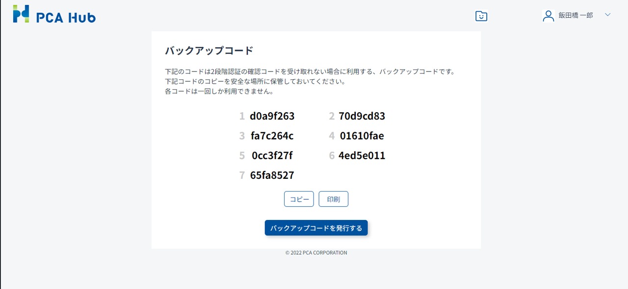The image size is (628, 289).
Task: Click the index number 7 beside last code
Action: tap(242, 175)
